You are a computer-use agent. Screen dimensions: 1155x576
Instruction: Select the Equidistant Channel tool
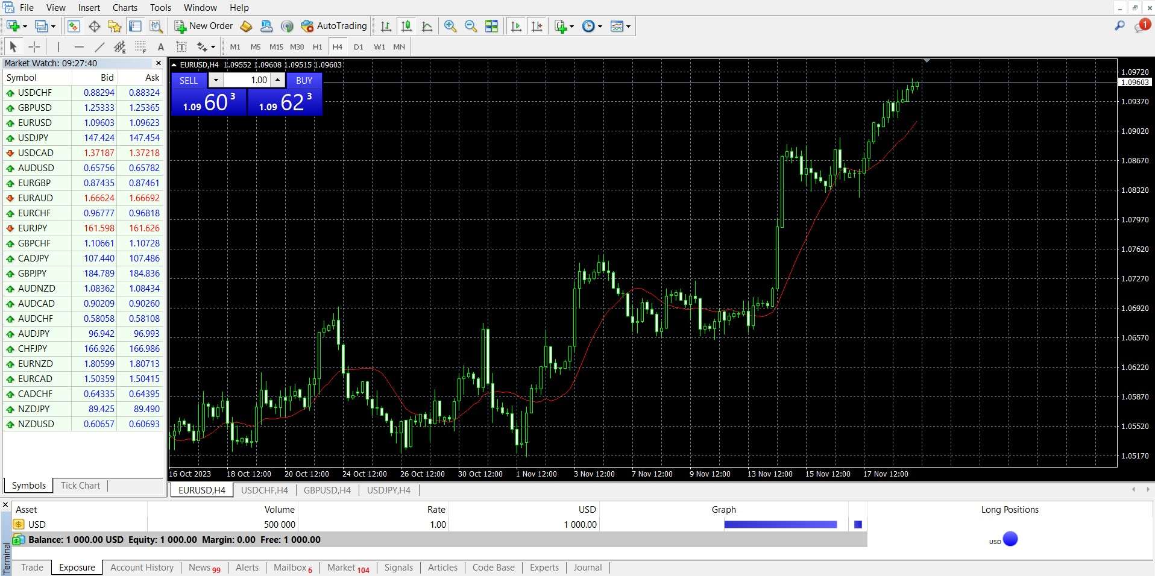[120, 46]
